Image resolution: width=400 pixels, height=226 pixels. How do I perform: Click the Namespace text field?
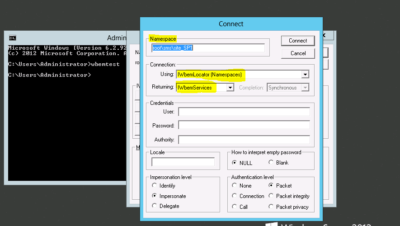(x=208, y=48)
